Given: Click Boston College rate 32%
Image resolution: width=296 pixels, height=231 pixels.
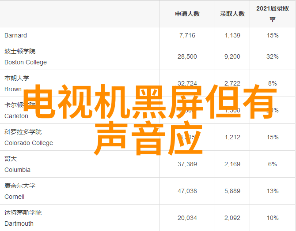Looking at the screenshot, I should (x=273, y=56).
